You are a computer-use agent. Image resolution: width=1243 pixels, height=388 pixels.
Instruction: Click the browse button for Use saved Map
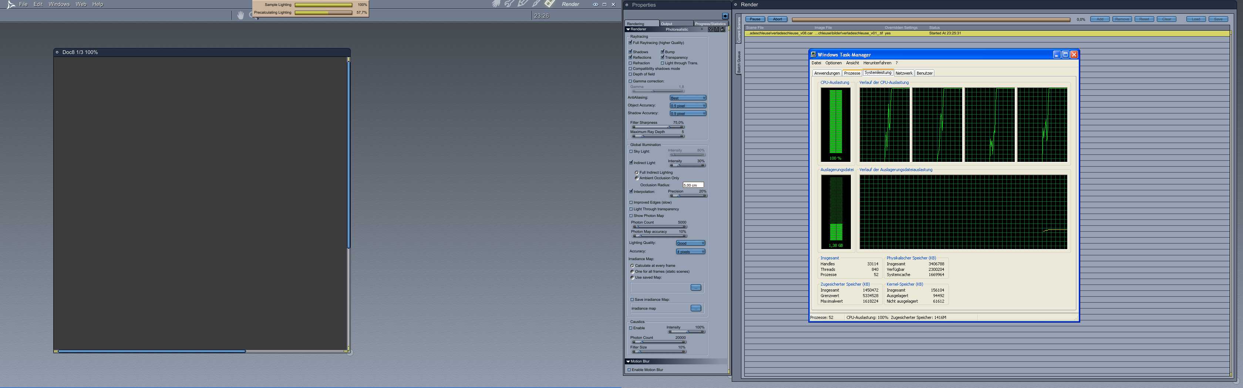[x=696, y=287]
